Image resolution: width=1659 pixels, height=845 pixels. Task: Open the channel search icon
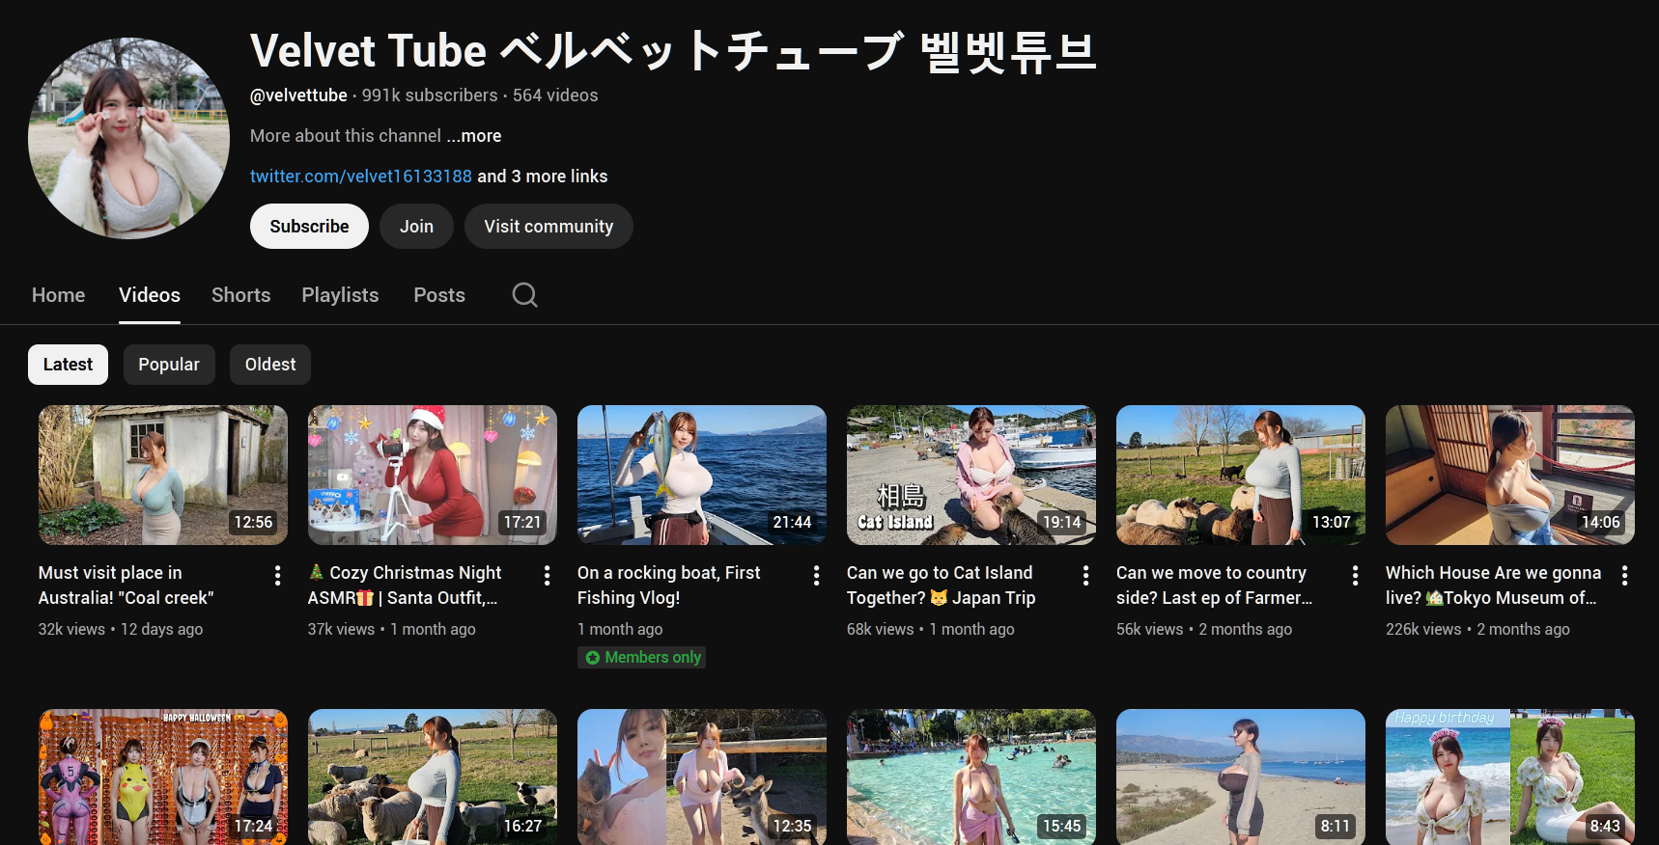pyautogui.click(x=524, y=295)
